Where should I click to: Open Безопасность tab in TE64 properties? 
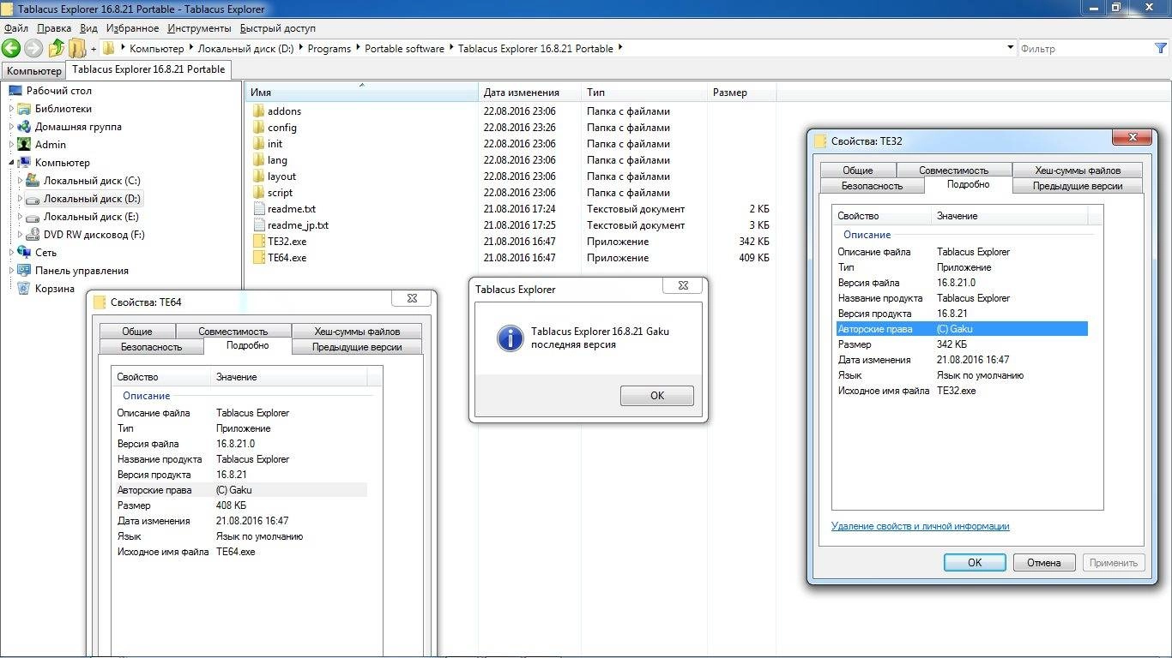point(151,346)
